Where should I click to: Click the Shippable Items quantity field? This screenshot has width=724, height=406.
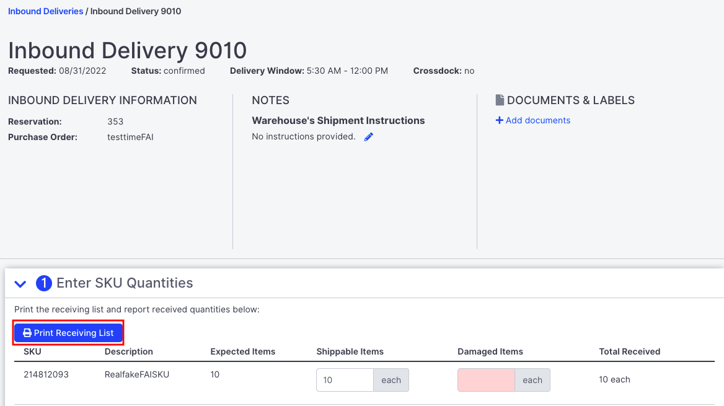(x=345, y=379)
